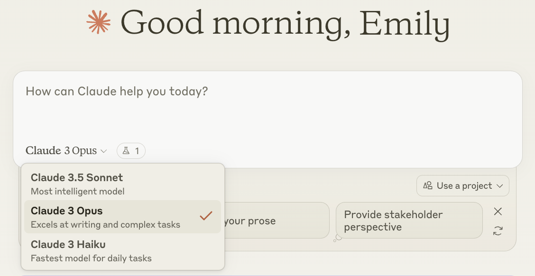Choose Claude 3 Haiku model option
This screenshot has width=535, height=276.
tap(68, 245)
